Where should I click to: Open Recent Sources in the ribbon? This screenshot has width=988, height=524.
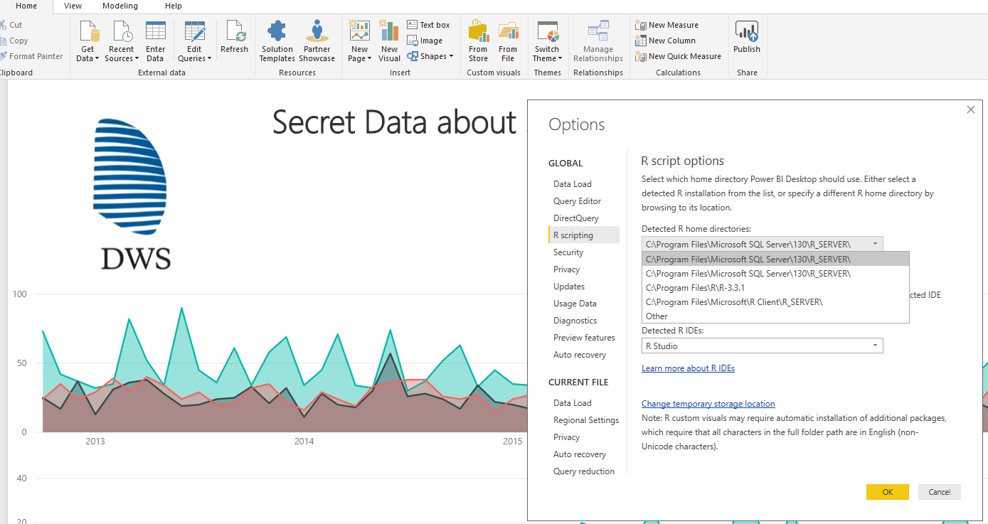[122, 41]
